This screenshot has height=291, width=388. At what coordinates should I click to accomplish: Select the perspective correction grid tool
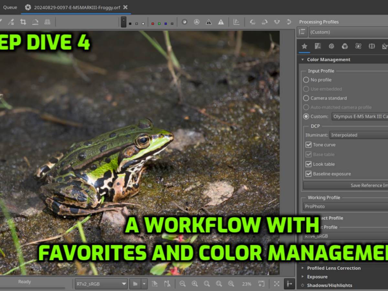point(47,22)
